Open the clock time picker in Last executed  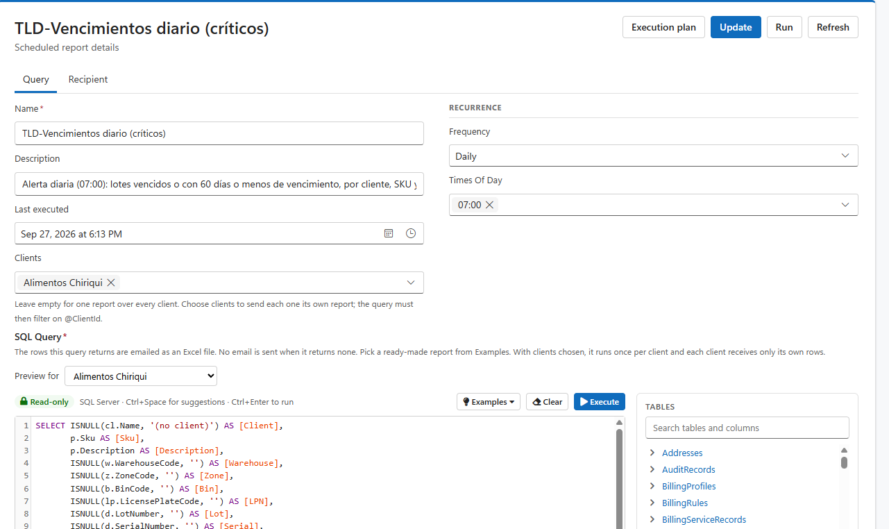click(411, 233)
